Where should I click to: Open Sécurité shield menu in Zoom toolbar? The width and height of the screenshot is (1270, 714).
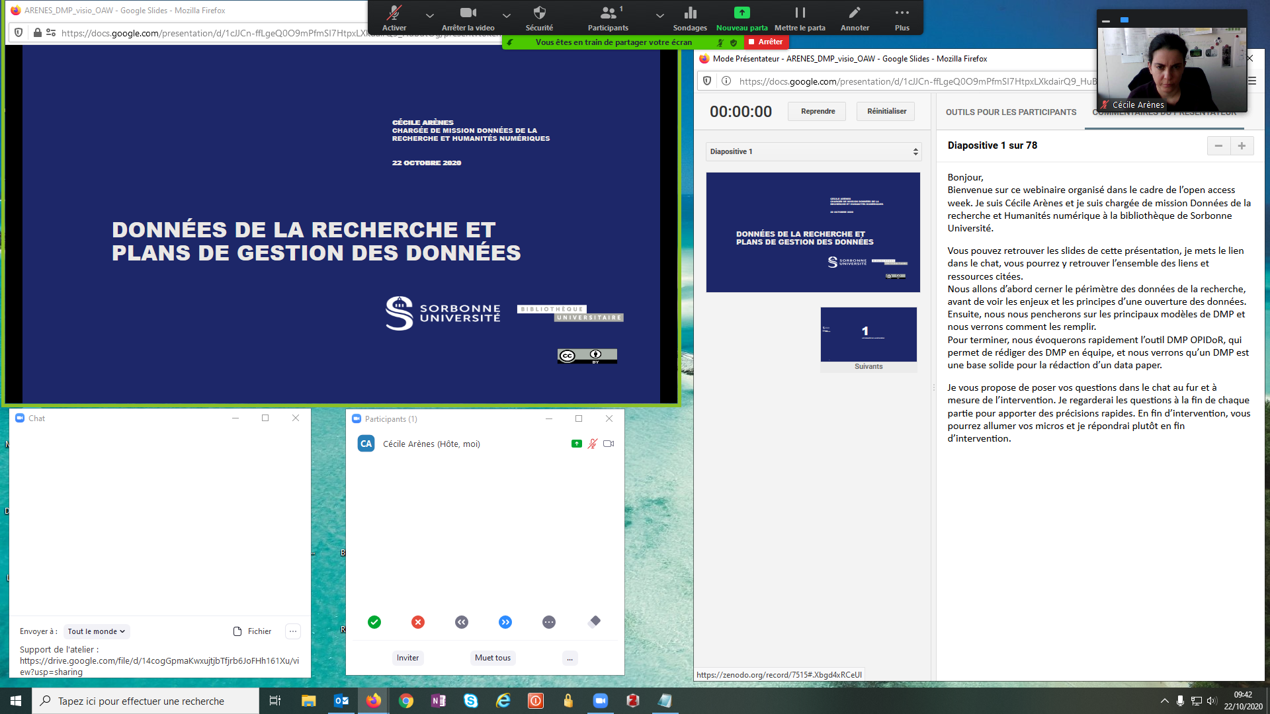click(539, 18)
